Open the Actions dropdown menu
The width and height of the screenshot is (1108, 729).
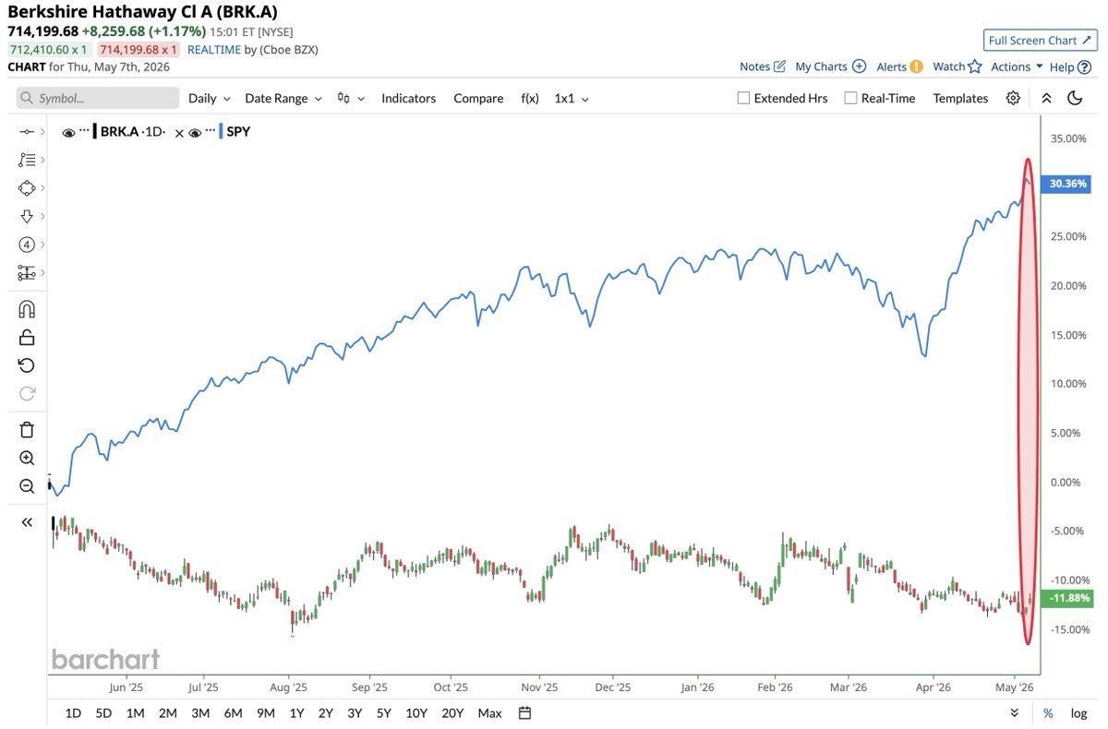pyautogui.click(x=1017, y=66)
